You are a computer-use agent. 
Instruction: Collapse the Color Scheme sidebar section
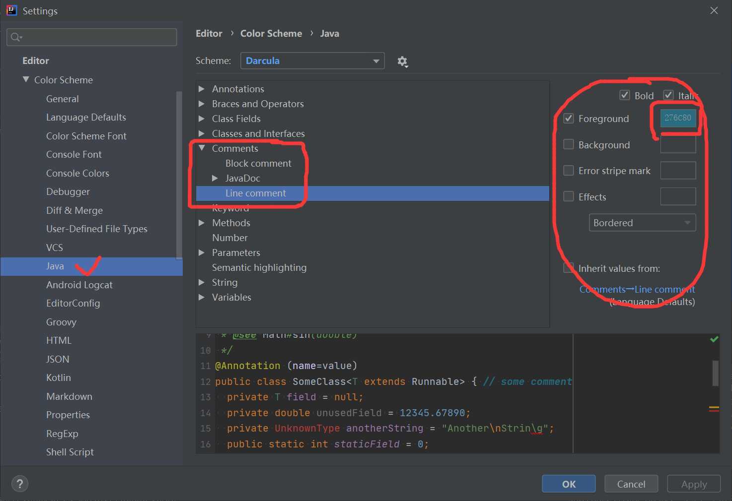(x=26, y=79)
